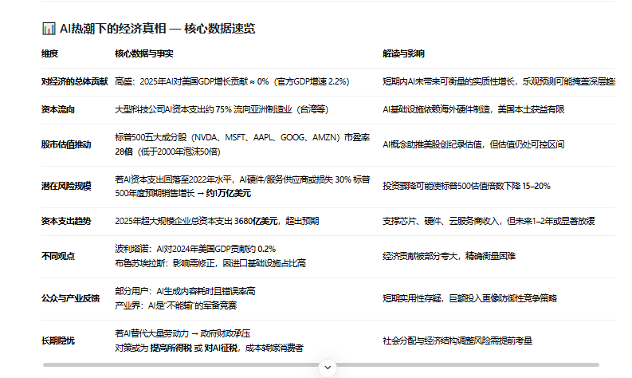Select the 股市估值推动 row label
This screenshot has width=632, height=378.
point(66,144)
